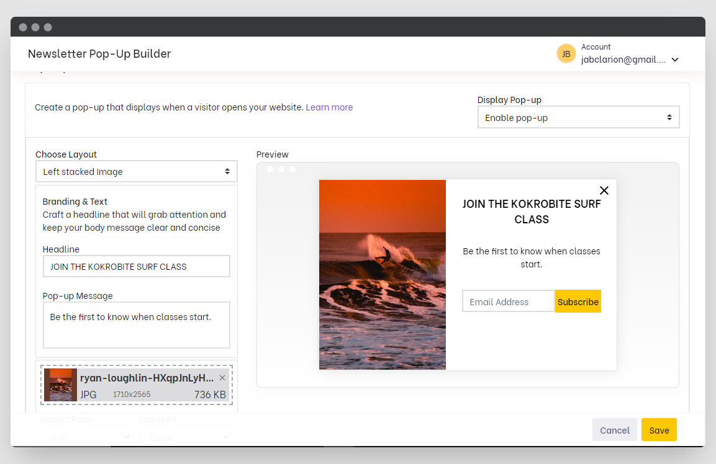Save the pop-up settings
Viewport: 716px width, 464px height.
659,430
